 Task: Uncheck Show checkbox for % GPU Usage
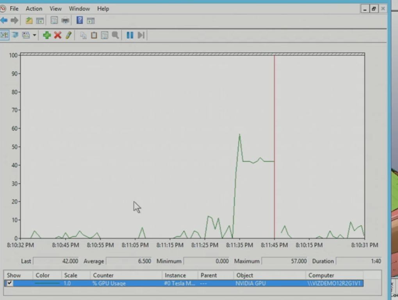click(x=10, y=283)
